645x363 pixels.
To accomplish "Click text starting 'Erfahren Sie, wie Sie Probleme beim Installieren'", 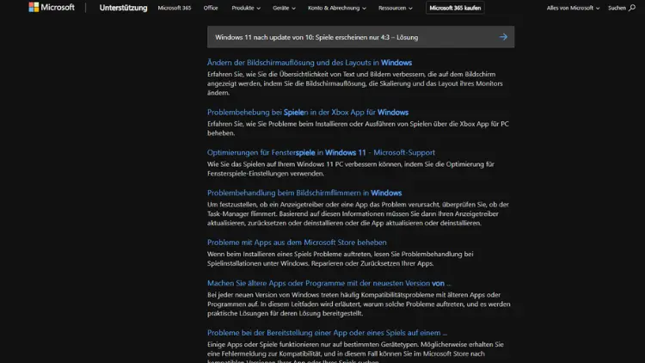I will pos(358,128).
